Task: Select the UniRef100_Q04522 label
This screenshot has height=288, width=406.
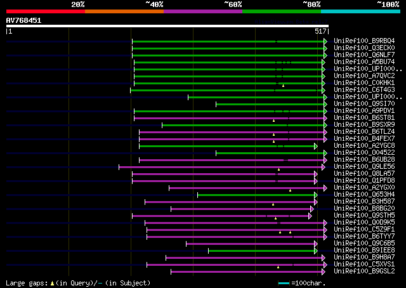Action: (x=364, y=153)
